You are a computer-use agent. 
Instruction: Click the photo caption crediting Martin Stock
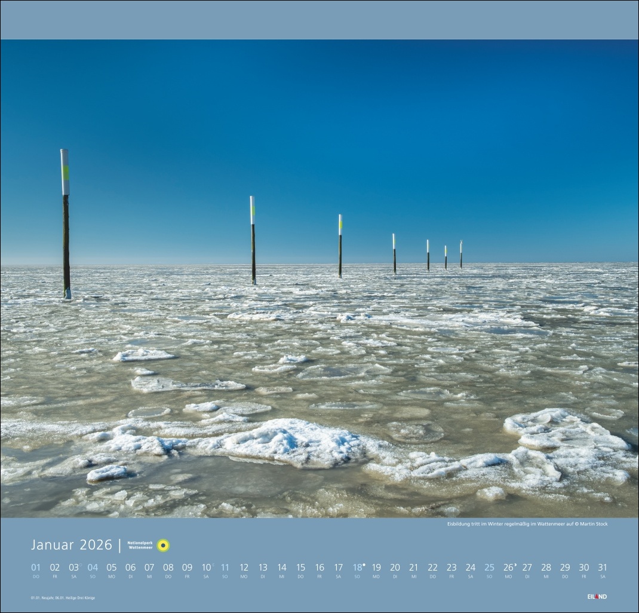[x=527, y=524]
